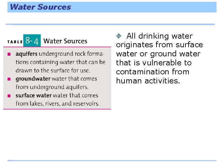The height and width of the screenshot is (168, 224).
Task: Click the text 'from underground aquifers.'
Action: 52,87
